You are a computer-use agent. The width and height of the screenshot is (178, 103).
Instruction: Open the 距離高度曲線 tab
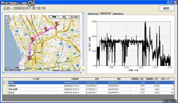[x=93, y=14]
